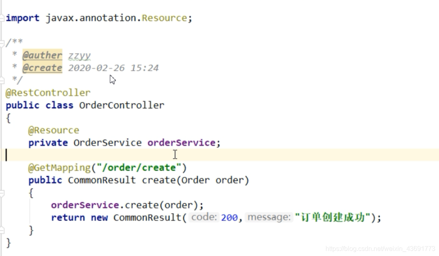Click the code: parameter hint
Screen dimensions: 439x256
click(x=204, y=217)
